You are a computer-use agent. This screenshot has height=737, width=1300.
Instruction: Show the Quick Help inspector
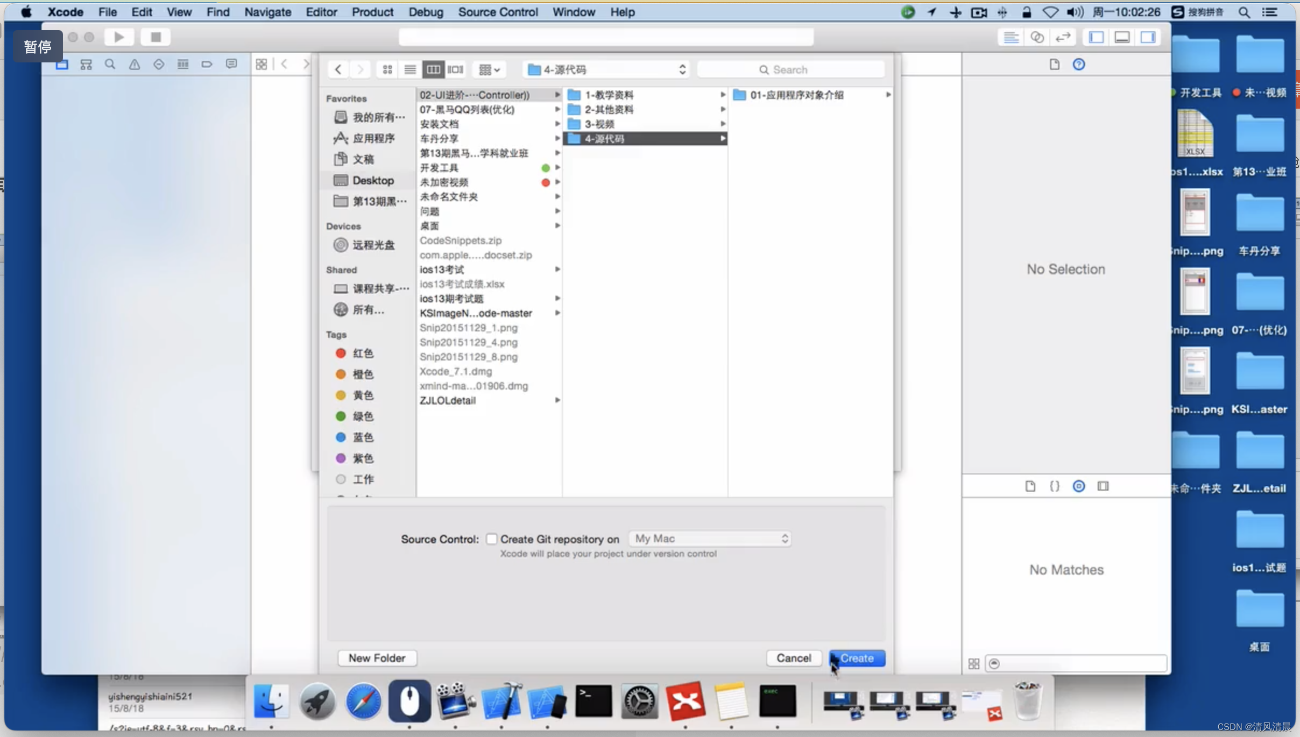point(1079,65)
